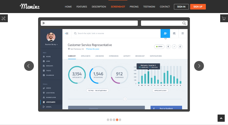The height and width of the screenshot is (125, 228).
Task: Switch to the ACTIVITY tab
Action: pos(127,56)
